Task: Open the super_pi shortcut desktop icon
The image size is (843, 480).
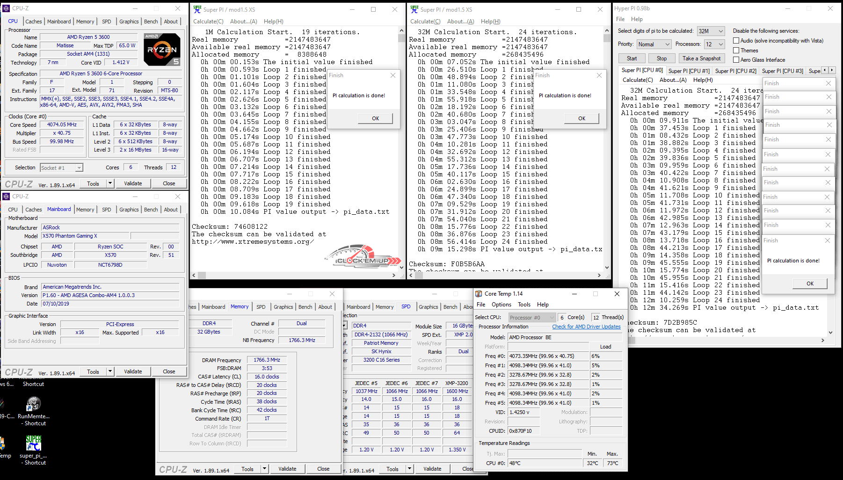Action: (33, 443)
